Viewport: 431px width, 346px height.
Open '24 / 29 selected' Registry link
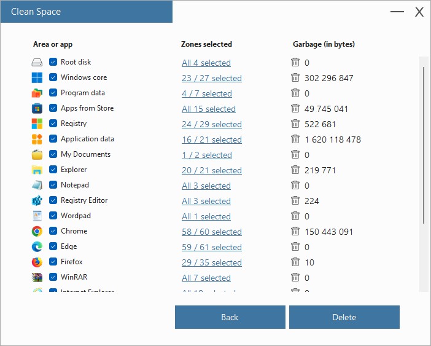(212, 125)
